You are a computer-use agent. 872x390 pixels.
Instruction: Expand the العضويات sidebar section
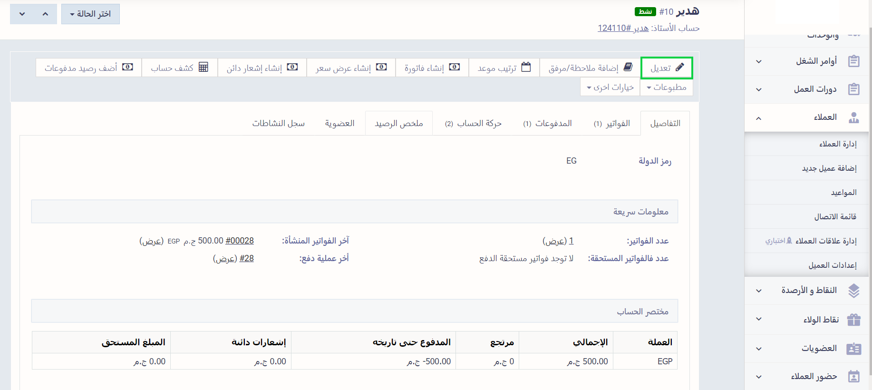(x=759, y=349)
